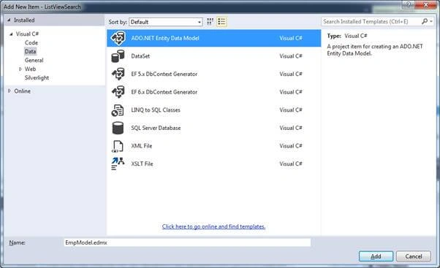Close the Add New Item dialog

425,4
